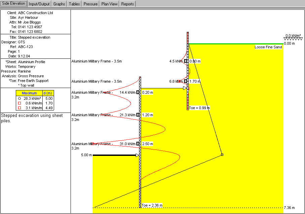Switch to the Input/Output tab

point(39,4)
